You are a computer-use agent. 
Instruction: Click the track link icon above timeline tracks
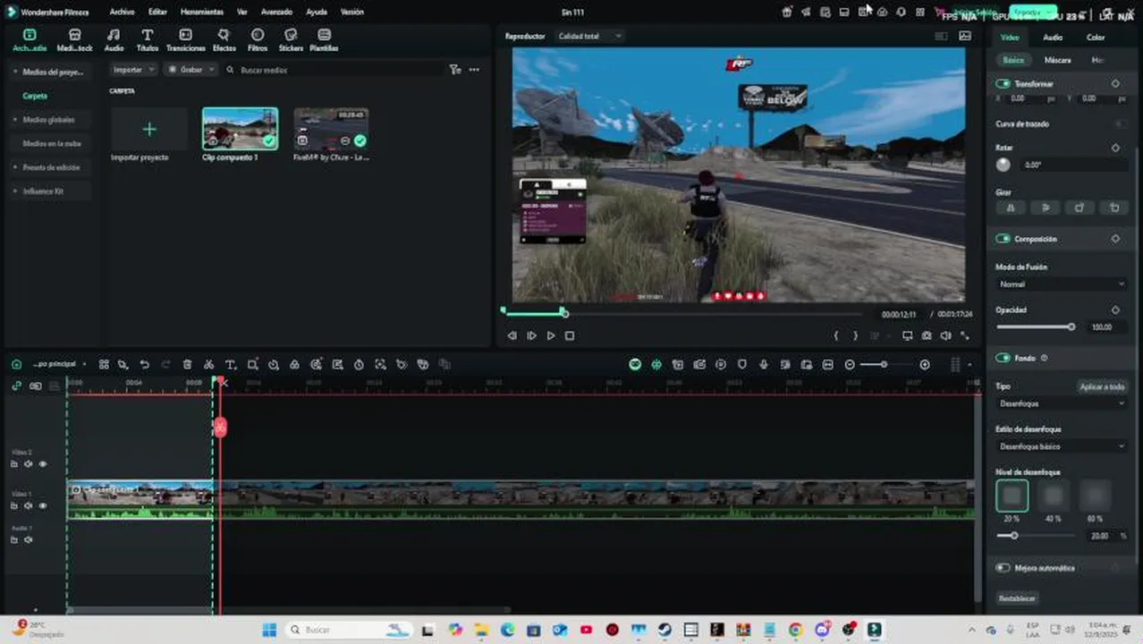pos(16,386)
